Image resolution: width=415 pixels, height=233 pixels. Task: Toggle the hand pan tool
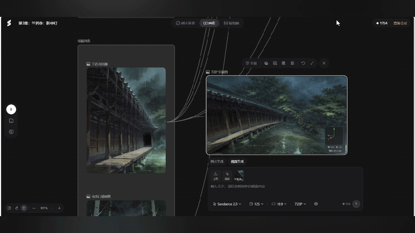pos(17,208)
